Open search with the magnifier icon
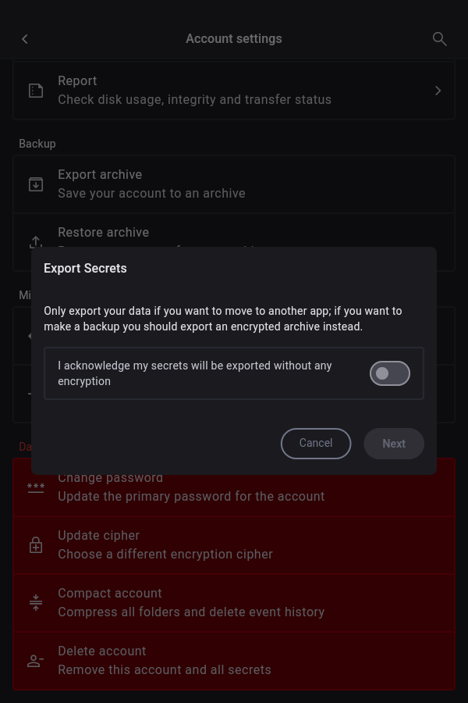Screen dimensions: 468x703 pos(440,39)
